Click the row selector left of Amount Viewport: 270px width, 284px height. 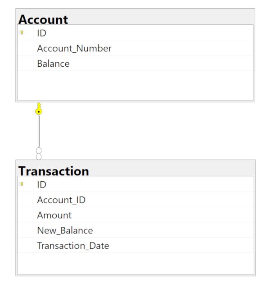point(26,215)
